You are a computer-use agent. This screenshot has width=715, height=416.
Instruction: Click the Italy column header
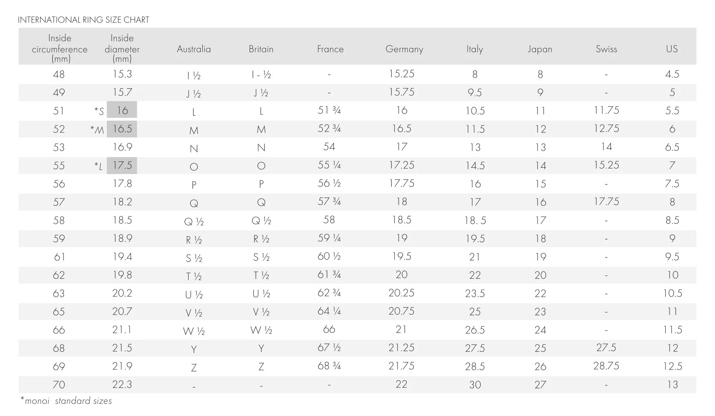tap(475, 49)
